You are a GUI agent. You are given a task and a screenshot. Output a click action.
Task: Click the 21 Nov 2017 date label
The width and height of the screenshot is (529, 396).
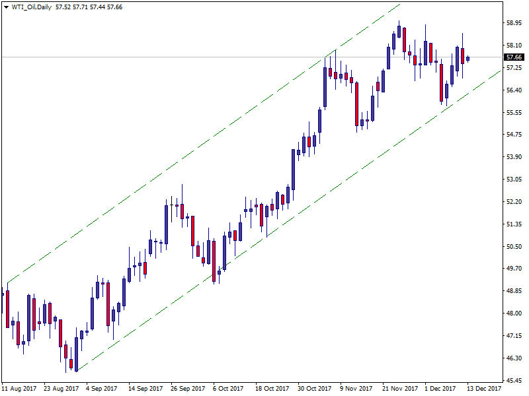(x=399, y=389)
